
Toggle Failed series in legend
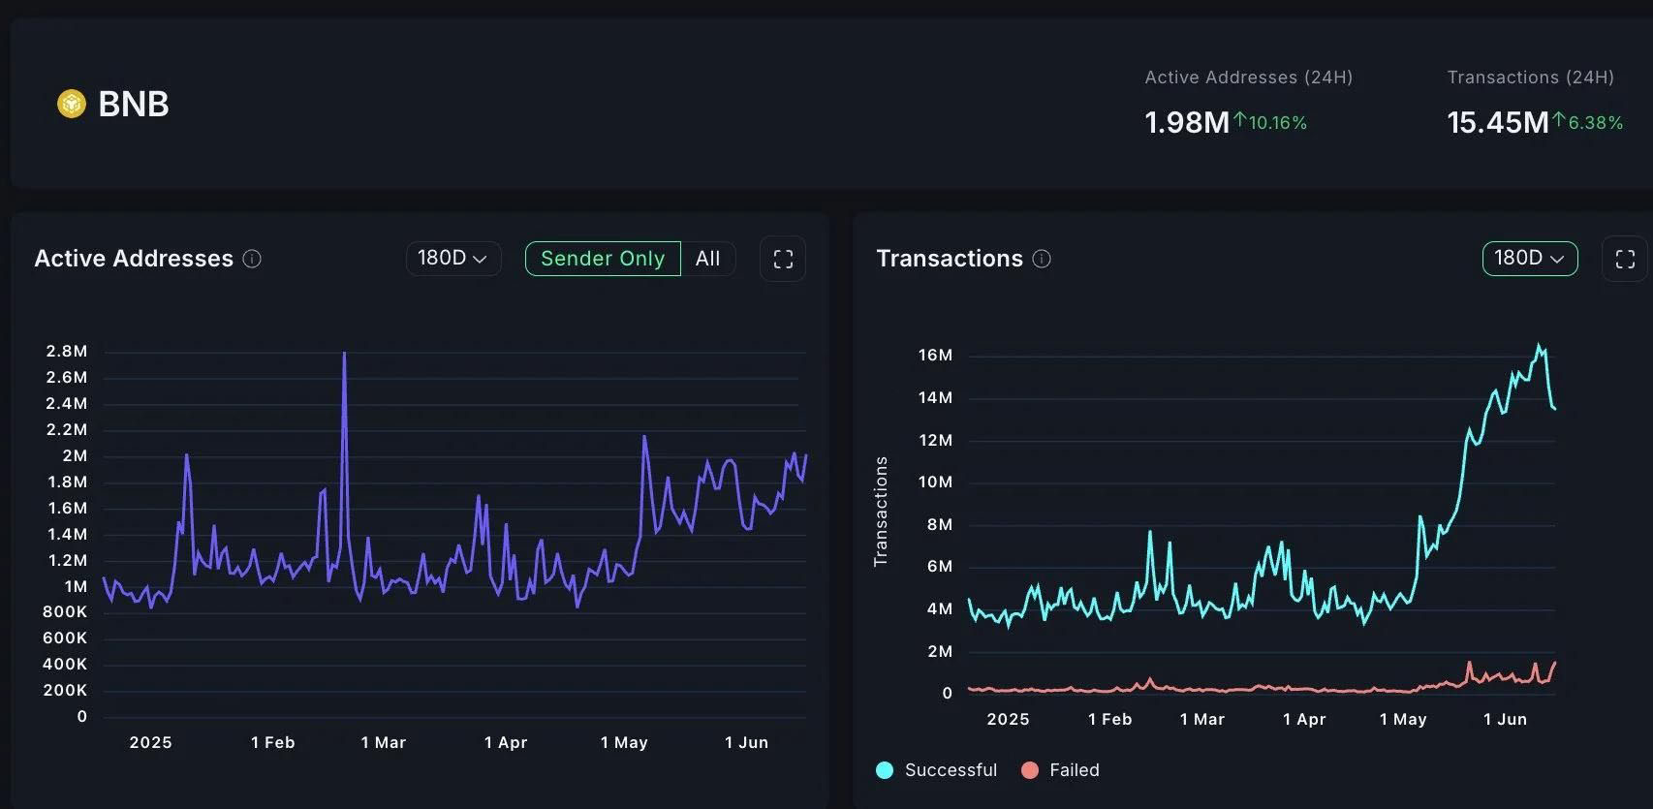pyautogui.click(x=1074, y=770)
